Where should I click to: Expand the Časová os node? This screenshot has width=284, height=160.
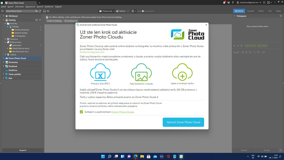point(5,39)
